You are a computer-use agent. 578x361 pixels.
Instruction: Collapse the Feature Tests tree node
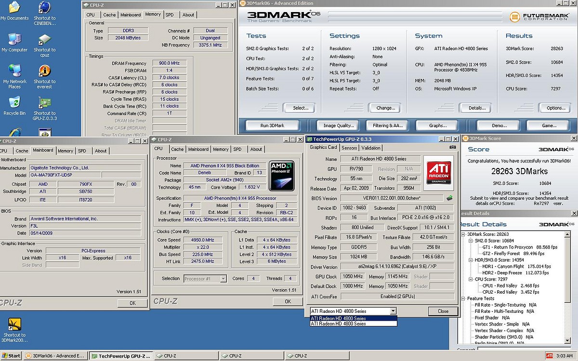click(x=463, y=298)
